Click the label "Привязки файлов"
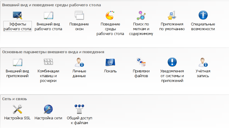This screenshot has height=128, width=229. tap(141, 73)
